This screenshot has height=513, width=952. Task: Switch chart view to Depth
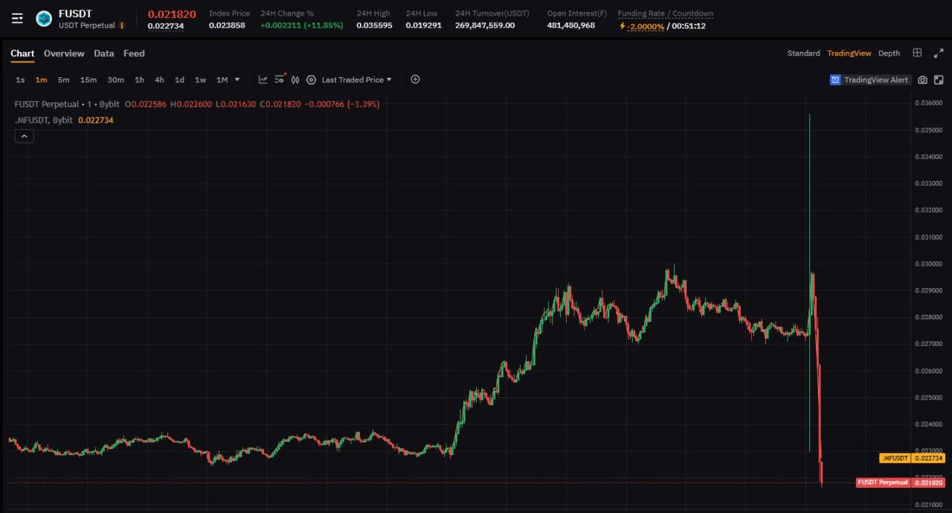click(x=889, y=53)
